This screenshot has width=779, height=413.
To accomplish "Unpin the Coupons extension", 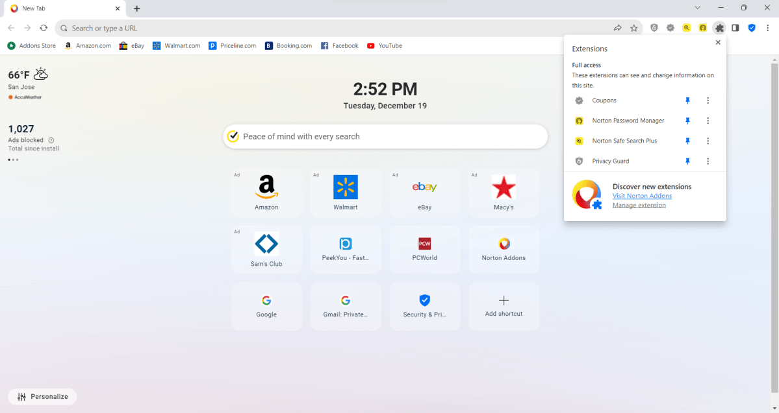I will tap(687, 100).
